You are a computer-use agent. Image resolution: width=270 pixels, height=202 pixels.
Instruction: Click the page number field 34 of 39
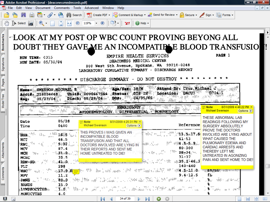point(125,199)
